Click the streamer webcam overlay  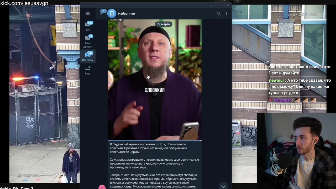[x=296, y=151]
